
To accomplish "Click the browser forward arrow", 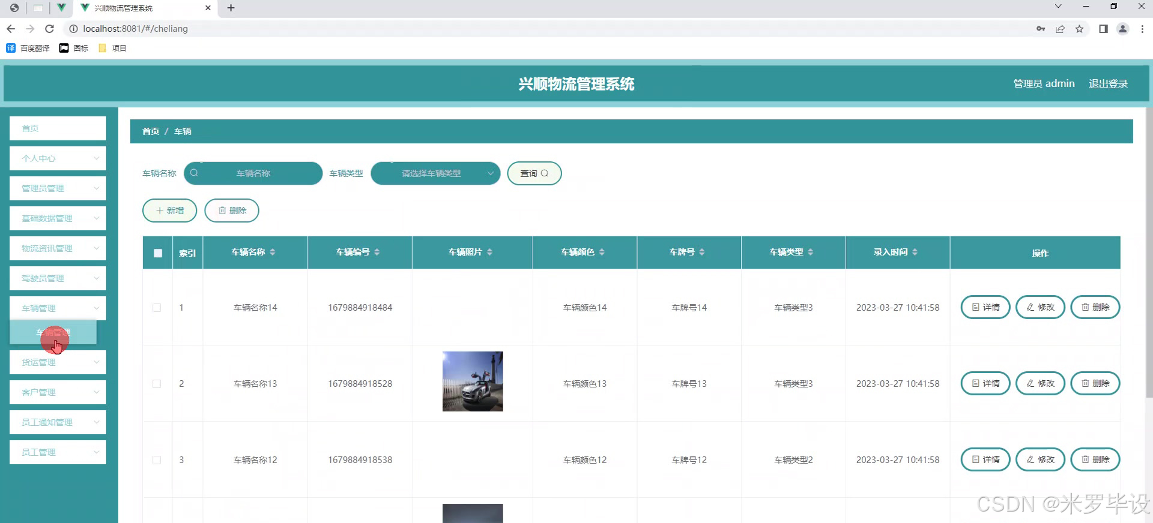I will coord(30,29).
